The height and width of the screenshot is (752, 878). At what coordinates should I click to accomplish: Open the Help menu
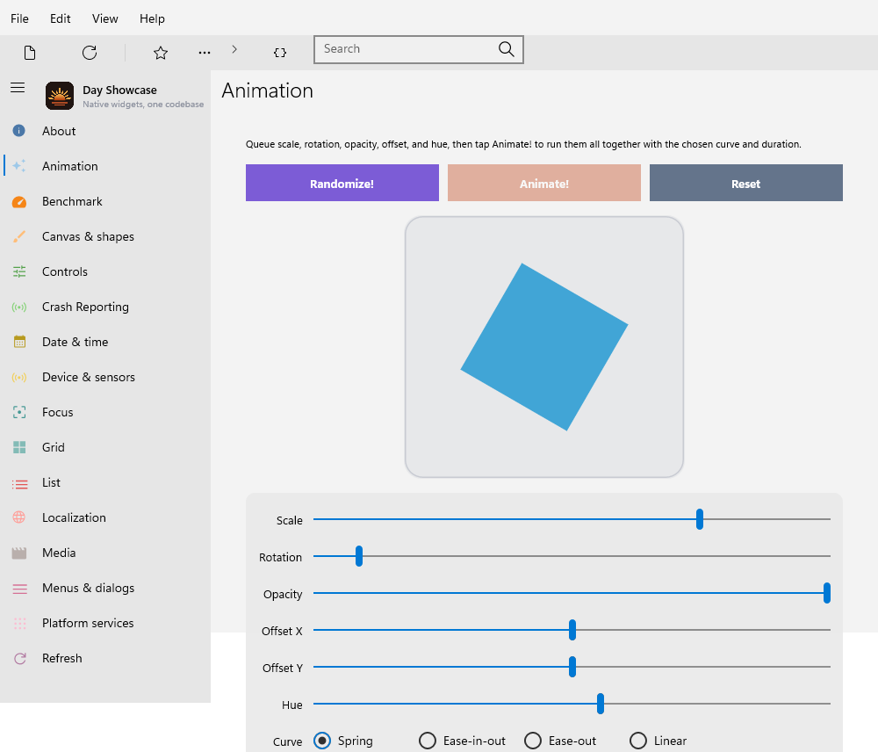click(x=152, y=18)
